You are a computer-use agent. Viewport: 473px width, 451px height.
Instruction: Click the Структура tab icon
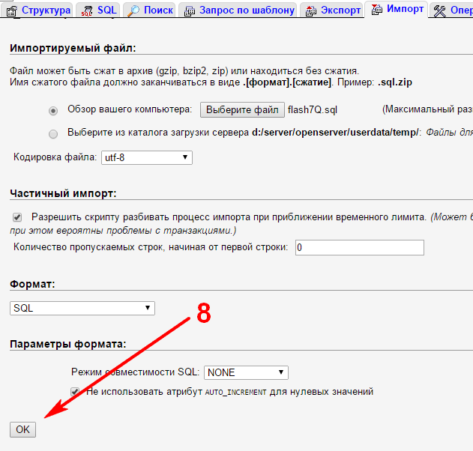[x=12, y=10]
